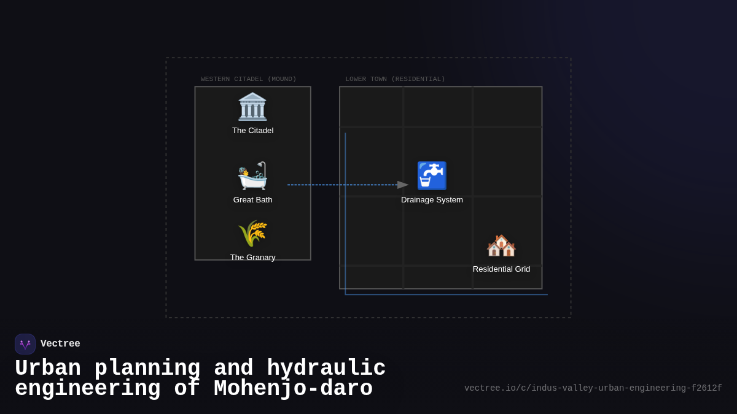
Task: Select the "The Granary" text label
Action: pos(252,258)
